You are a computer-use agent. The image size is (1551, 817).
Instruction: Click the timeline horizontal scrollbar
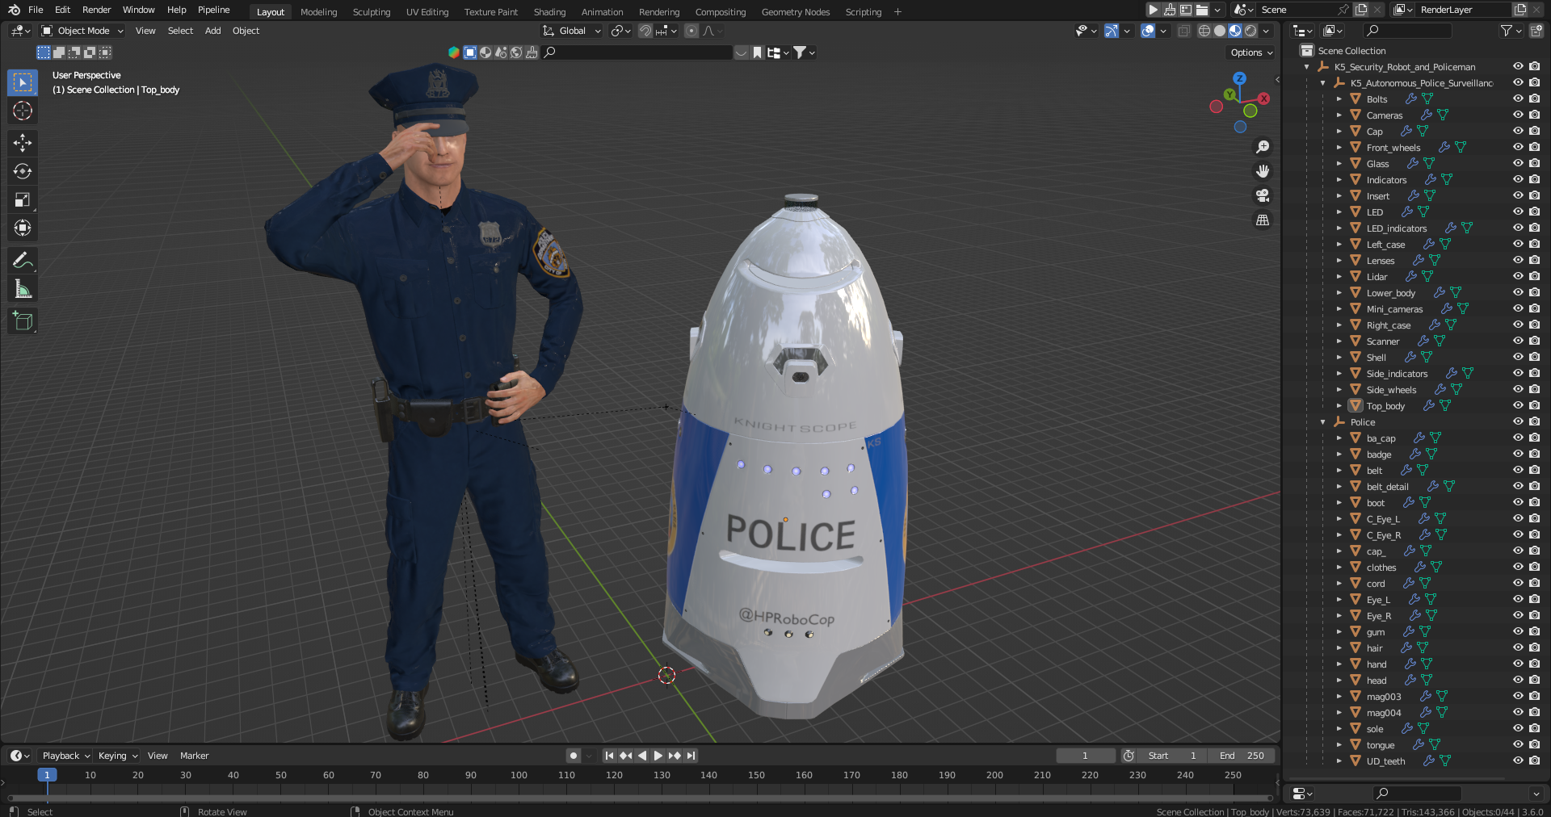[x=640, y=798]
